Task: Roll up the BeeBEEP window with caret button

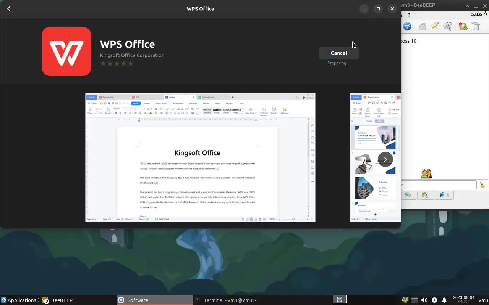Action: click(467, 6)
